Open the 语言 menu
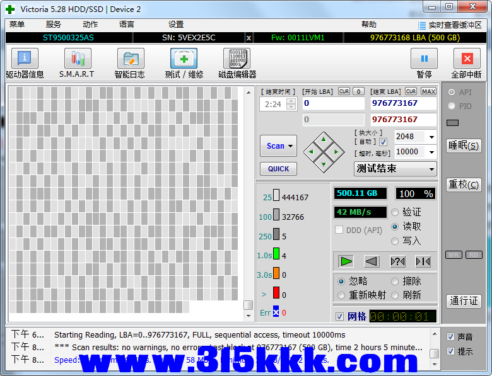The image size is (492, 376). click(x=127, y=25)
